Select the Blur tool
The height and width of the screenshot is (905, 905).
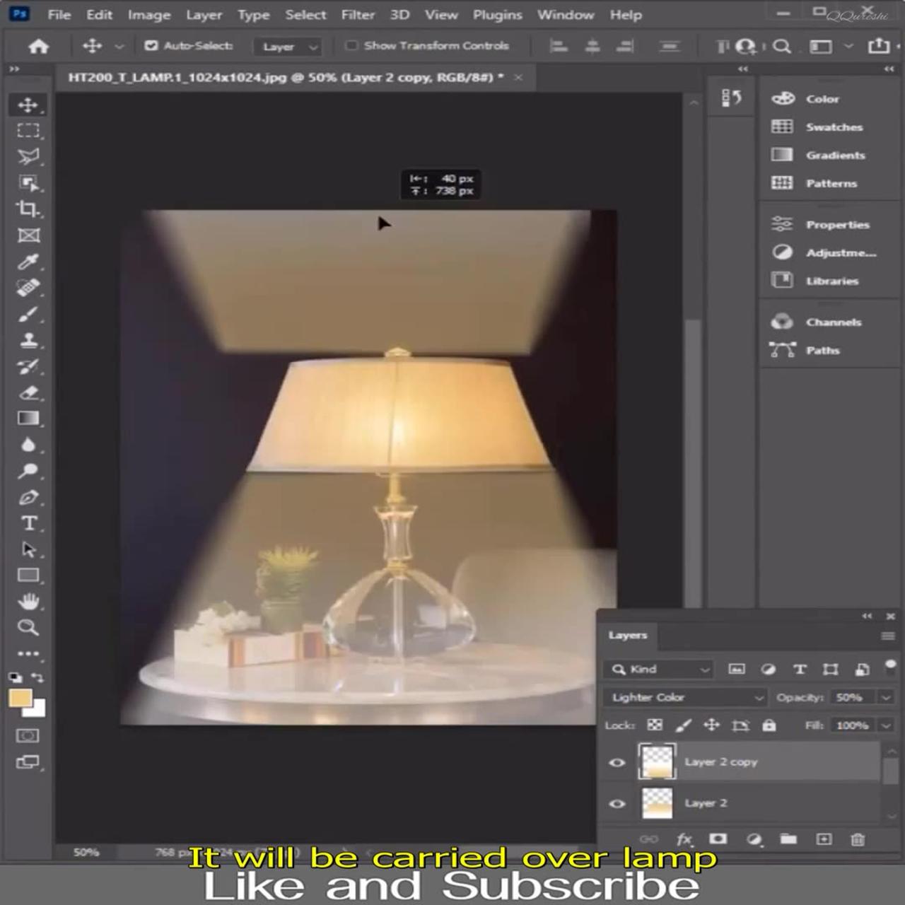(x=28, y=445)
